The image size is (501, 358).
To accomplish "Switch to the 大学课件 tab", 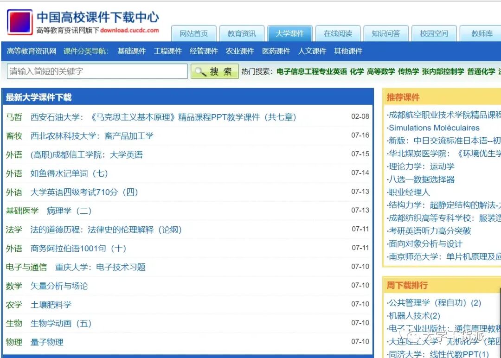I will (x=289, y=33).
